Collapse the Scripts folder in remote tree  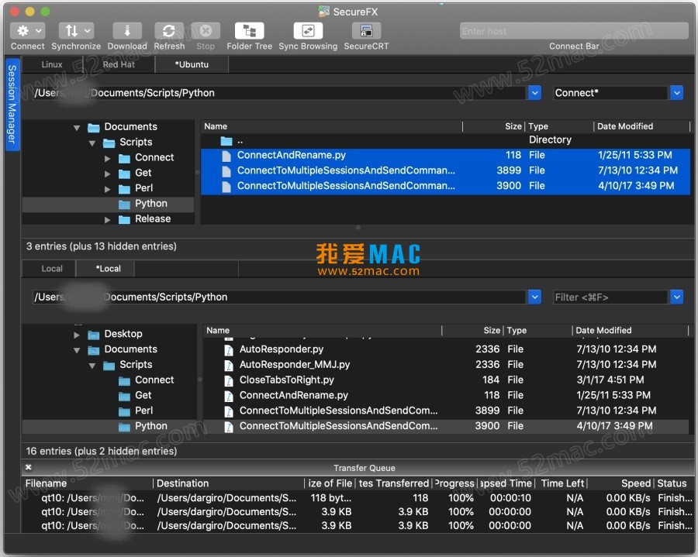92,143
